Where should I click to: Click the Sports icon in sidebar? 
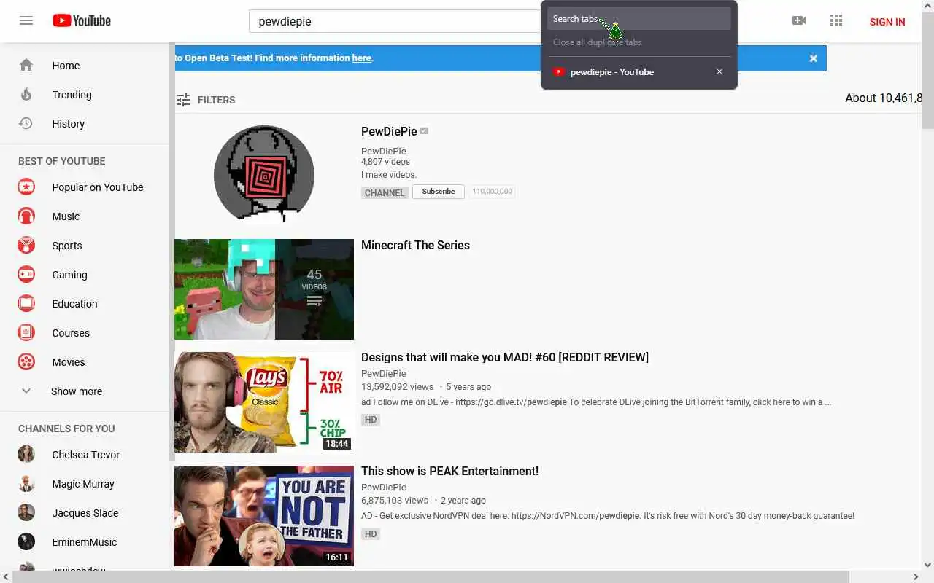pyautogui.click(x=26, y=245)
